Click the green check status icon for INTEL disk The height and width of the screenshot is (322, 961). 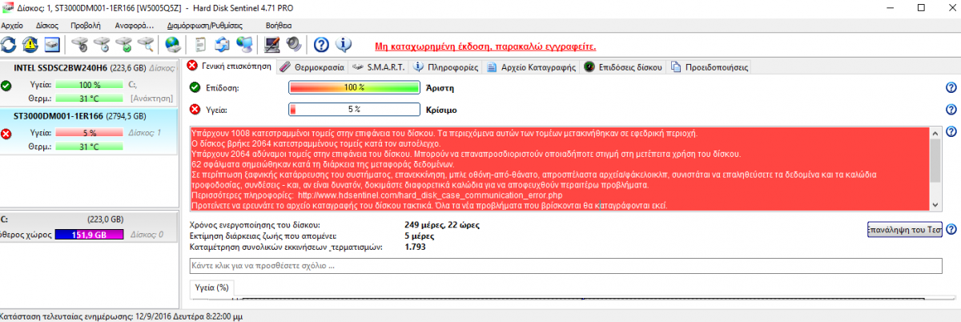click(x=6, y=84)
